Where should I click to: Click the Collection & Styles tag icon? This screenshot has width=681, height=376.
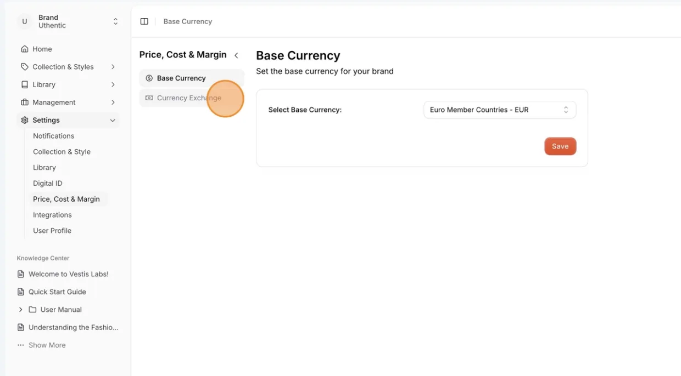(x=25, y=67)
